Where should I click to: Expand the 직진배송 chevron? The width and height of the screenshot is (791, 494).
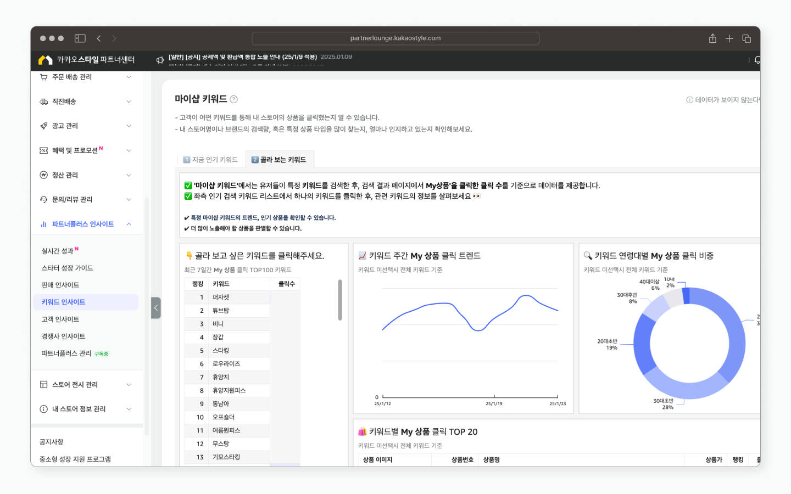129,102
